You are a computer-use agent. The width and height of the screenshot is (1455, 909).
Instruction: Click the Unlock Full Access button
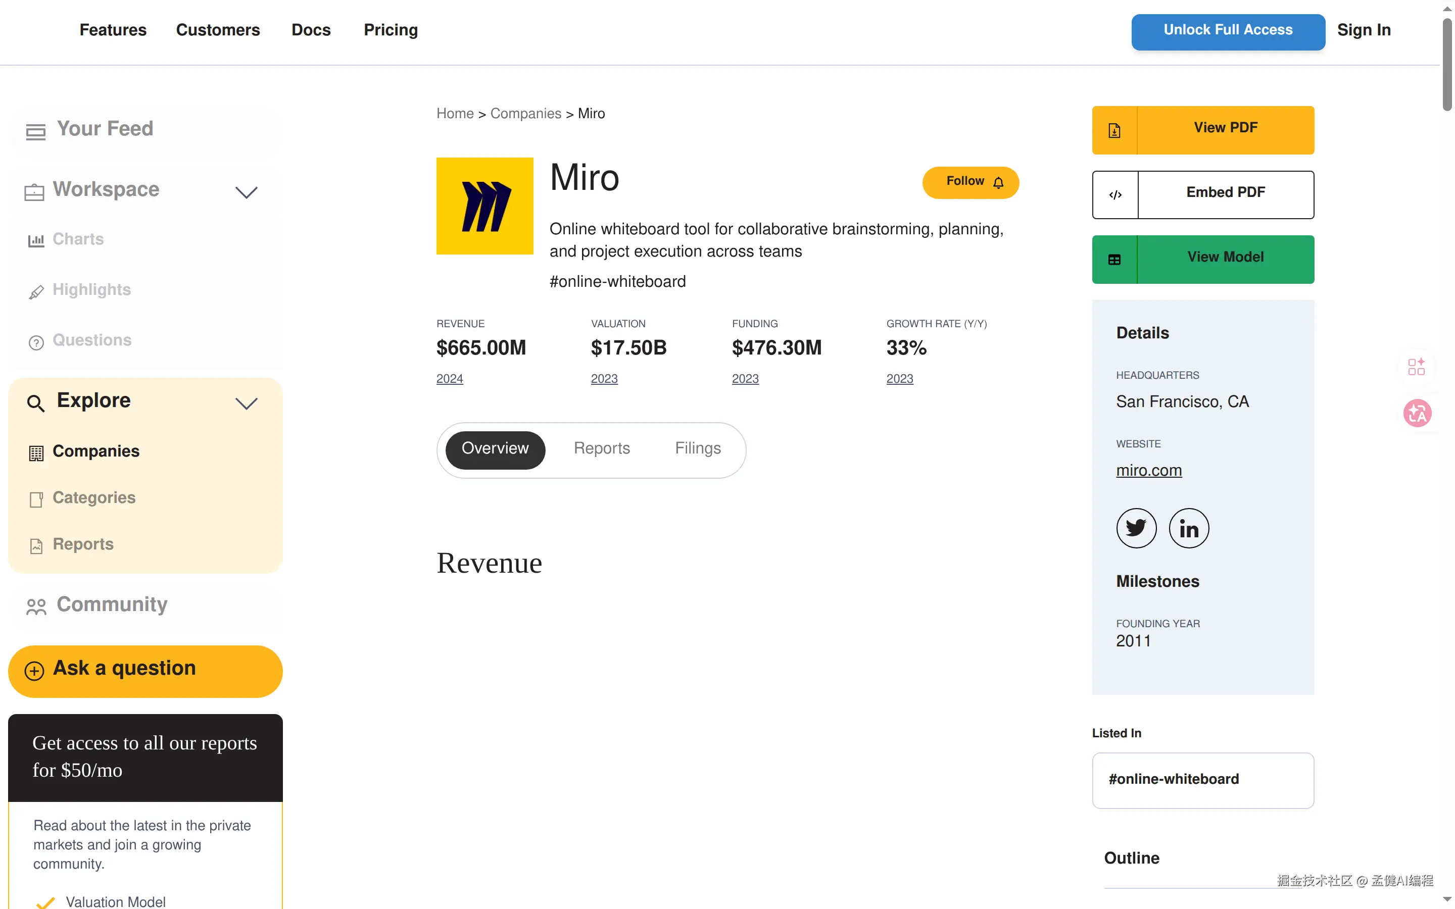coord(1228,32)
